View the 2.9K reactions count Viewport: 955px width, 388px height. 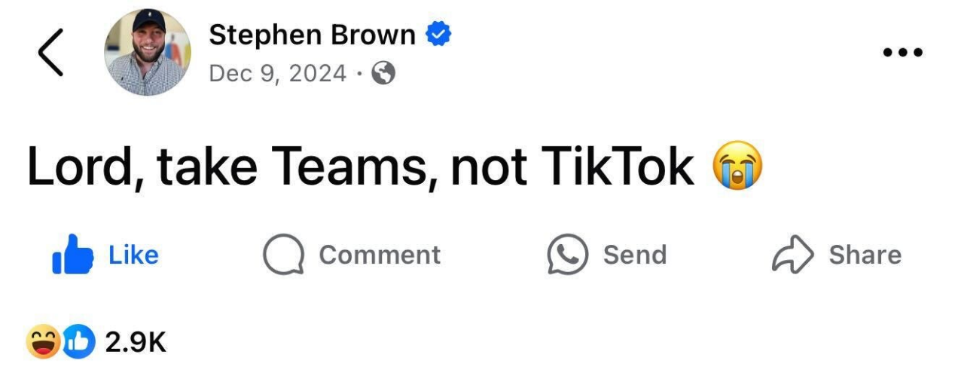pos(136,343)
